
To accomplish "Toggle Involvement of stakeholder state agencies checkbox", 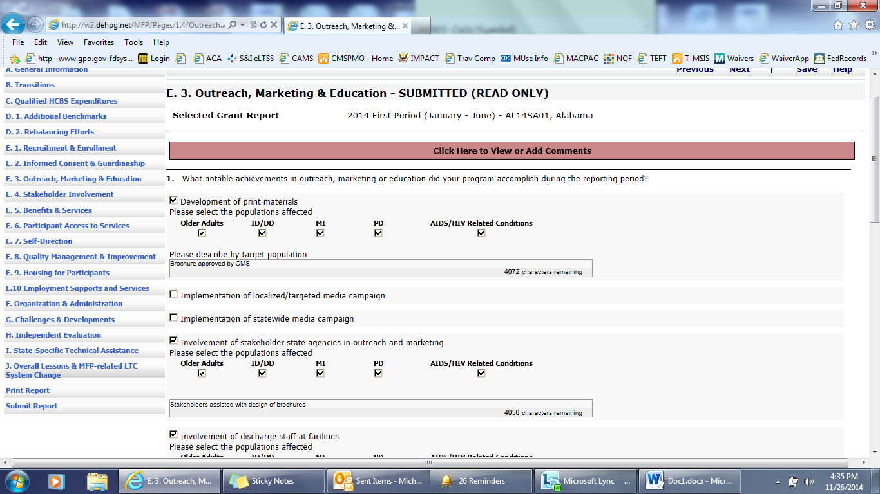I will point(173,341).
